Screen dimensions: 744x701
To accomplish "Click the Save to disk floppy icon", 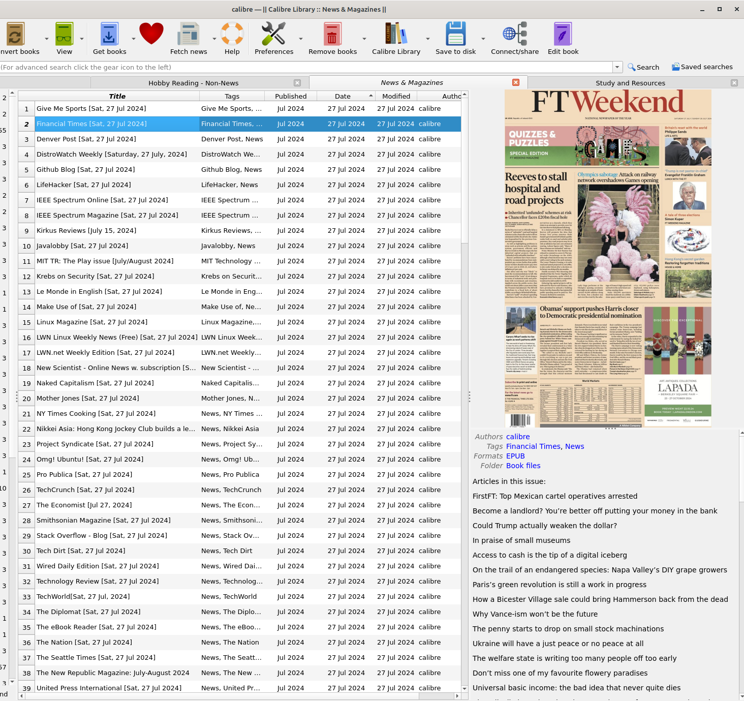I will (x=455, y=35).
